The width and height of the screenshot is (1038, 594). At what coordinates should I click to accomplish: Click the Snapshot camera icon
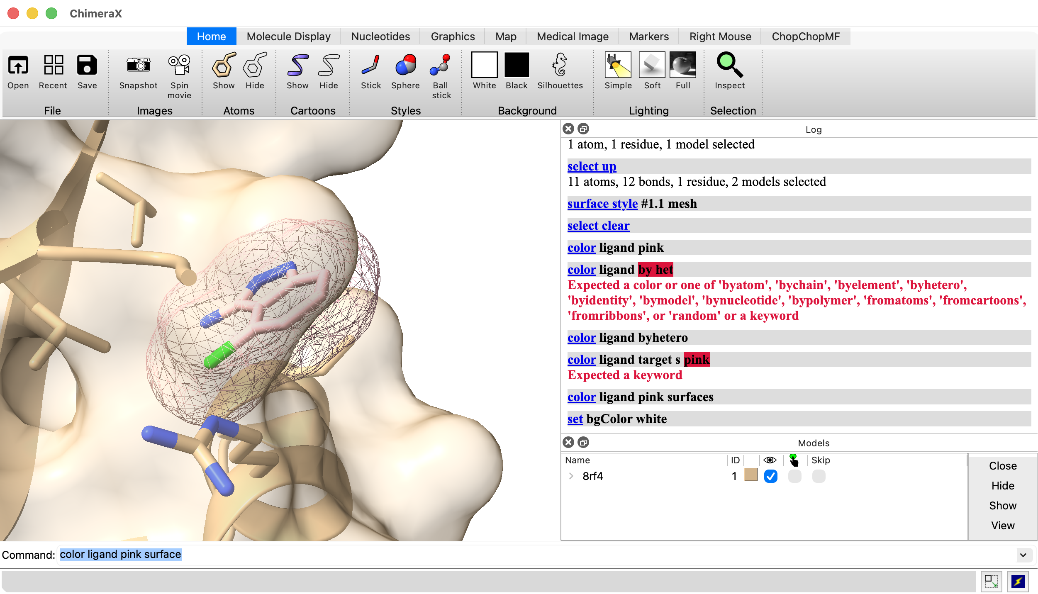tap(138, 66)
